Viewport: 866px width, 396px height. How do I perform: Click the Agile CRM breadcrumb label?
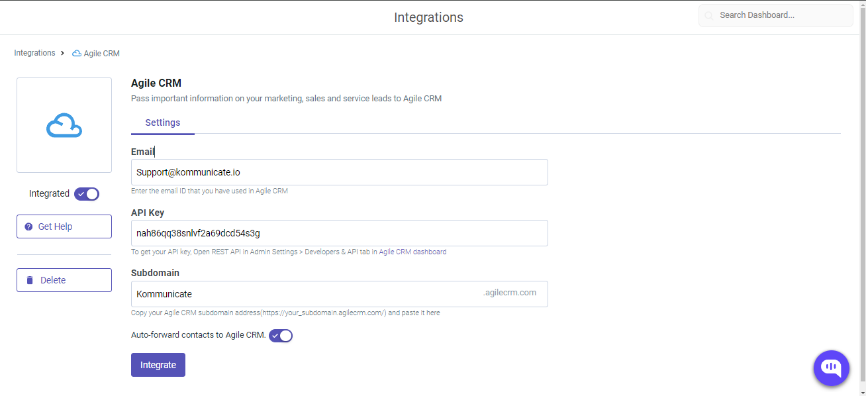(x=101, y=54)
